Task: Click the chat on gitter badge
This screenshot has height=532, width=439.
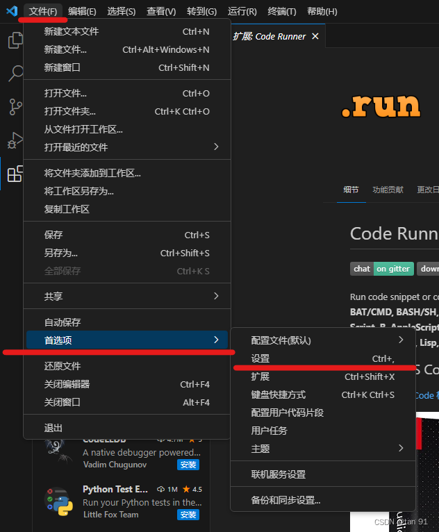Action: tap(381, 269)
